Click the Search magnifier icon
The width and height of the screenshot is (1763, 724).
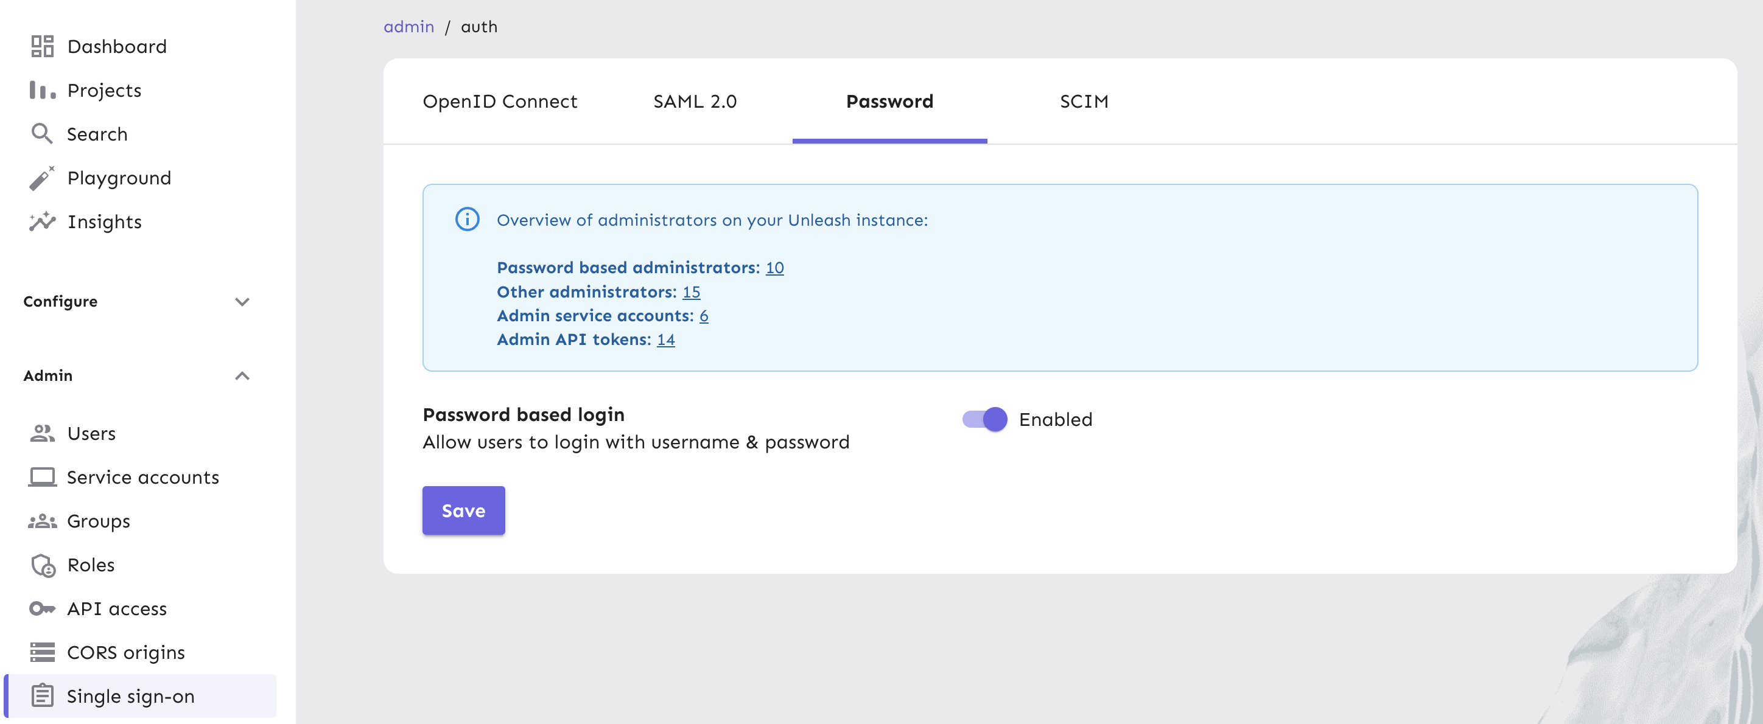click(x=43, y=133)
